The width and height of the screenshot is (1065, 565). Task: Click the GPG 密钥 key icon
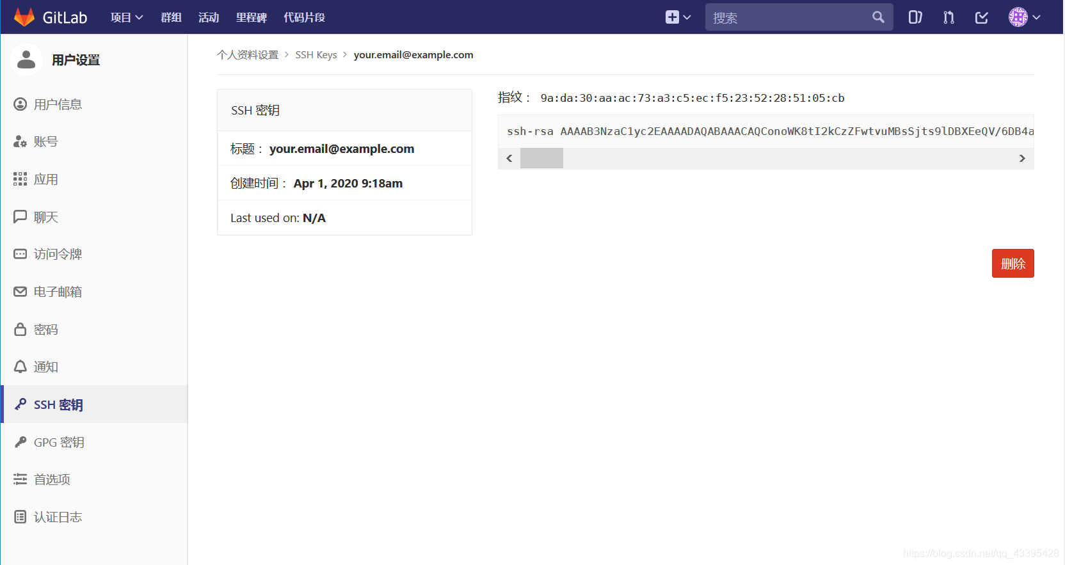(20, 442)
